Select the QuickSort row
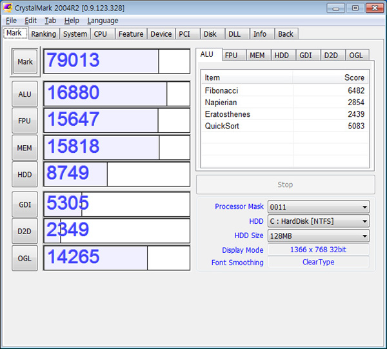Screen dimensions: 387x349 point(285,126)
